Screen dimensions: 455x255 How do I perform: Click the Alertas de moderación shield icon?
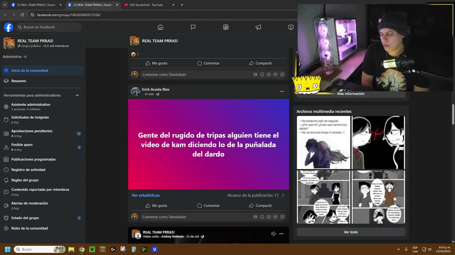pyautogui.click(x=6, y=205)
